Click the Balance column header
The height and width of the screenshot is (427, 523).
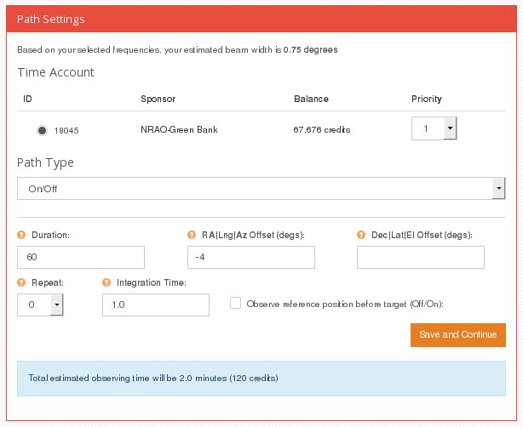311,99
